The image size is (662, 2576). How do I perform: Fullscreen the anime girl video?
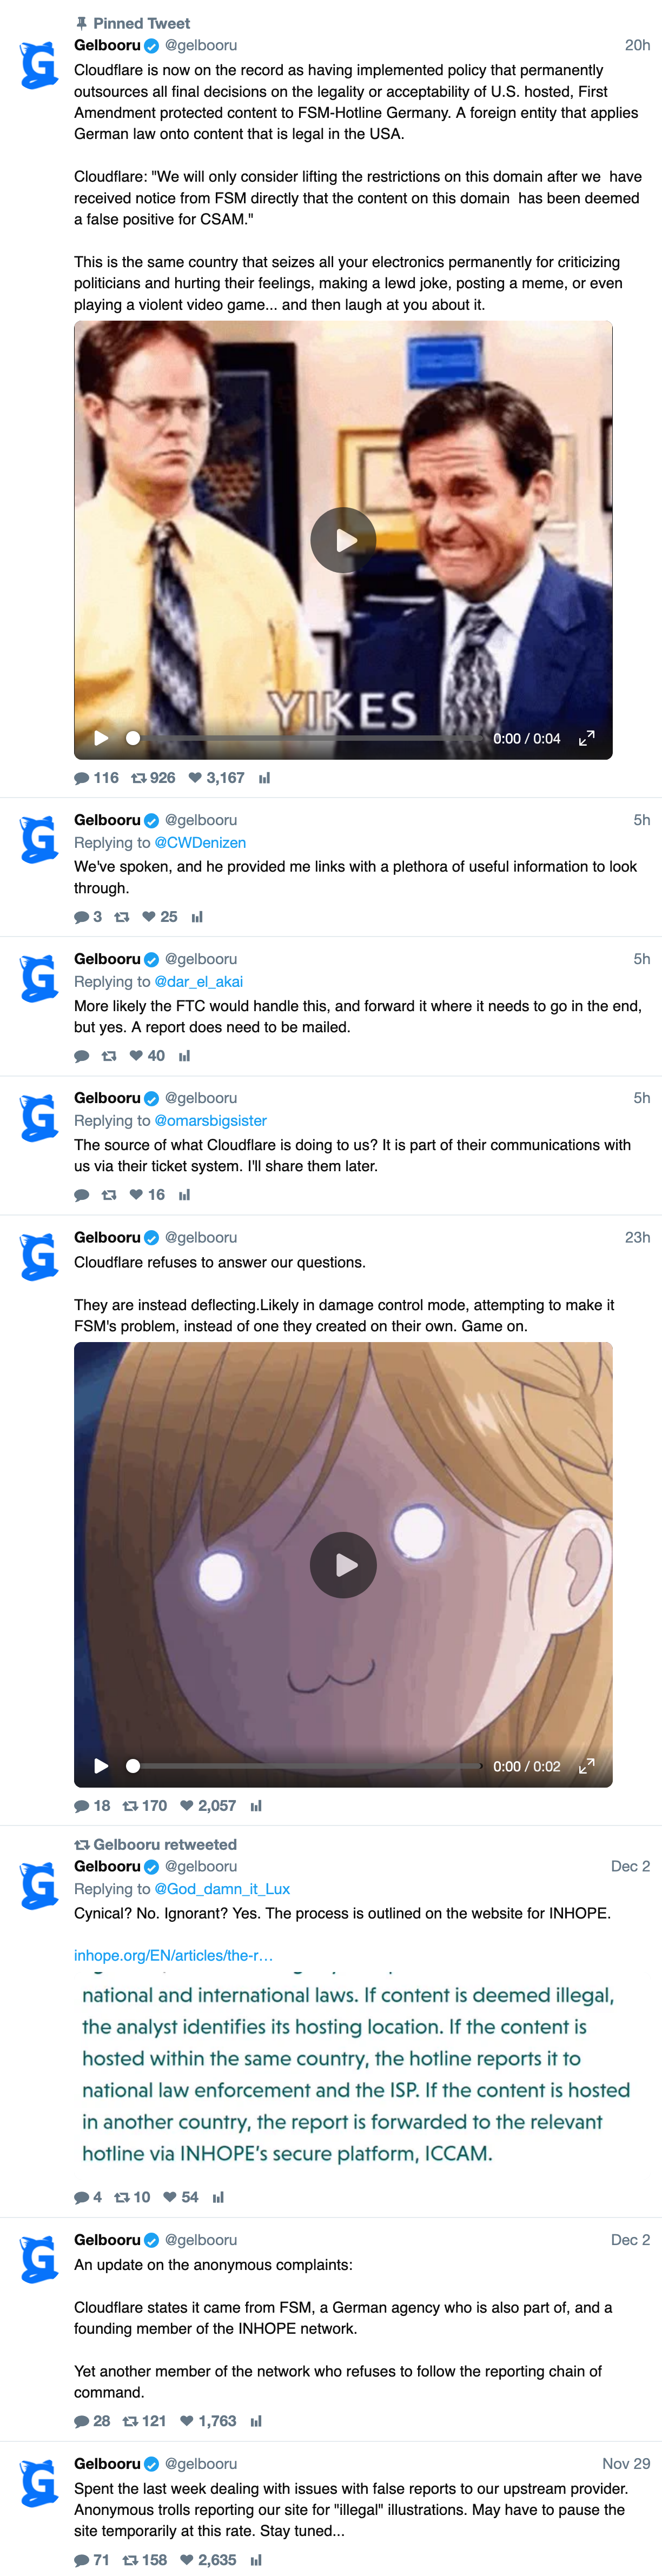pyautogui.click(x=587, y=1766)
